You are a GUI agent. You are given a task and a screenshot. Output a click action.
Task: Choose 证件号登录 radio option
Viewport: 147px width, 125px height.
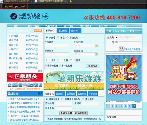[47, 99]
